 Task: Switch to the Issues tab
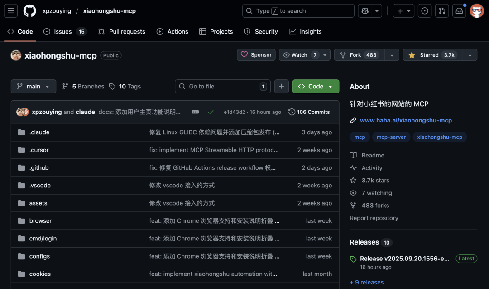(x=65, y=32)
